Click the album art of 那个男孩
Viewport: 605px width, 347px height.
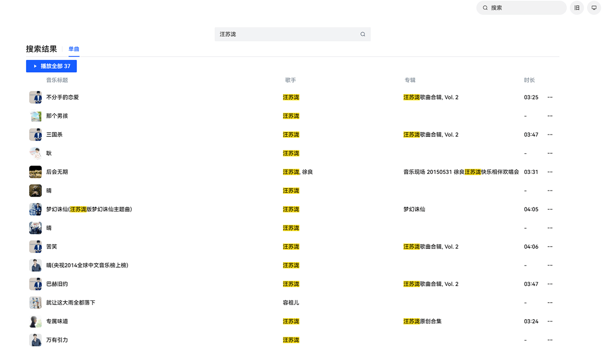[35, 116]
